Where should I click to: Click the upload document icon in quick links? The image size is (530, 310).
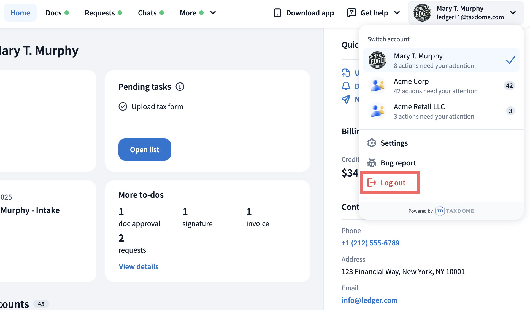click(x=346, y=73)
